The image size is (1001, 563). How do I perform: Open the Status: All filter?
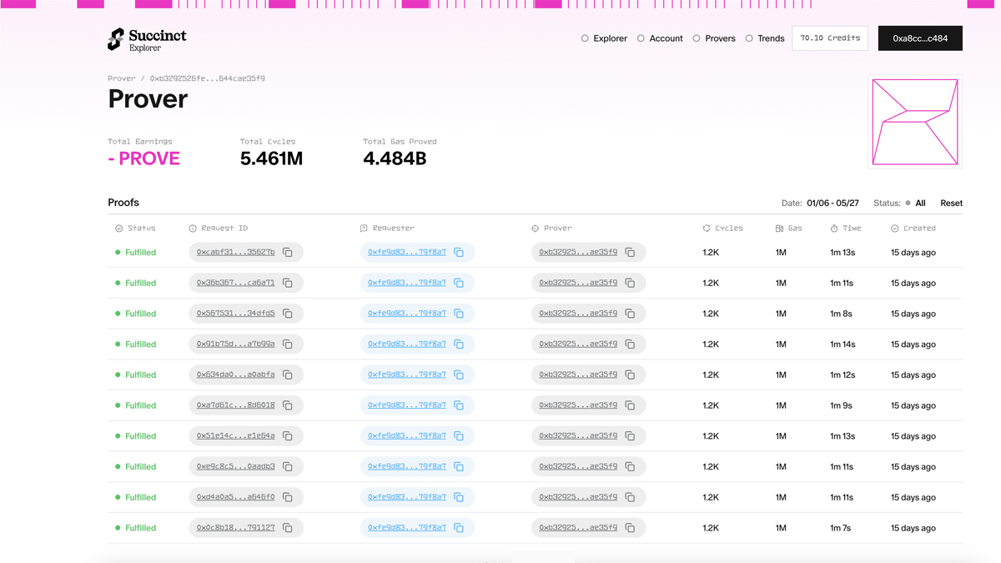[x=899, y=204]
